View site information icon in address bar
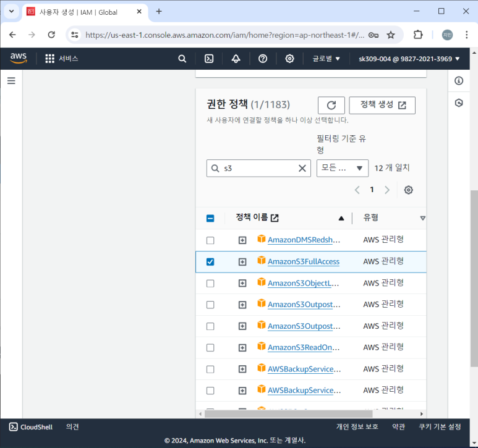 (x=75, y=35)
